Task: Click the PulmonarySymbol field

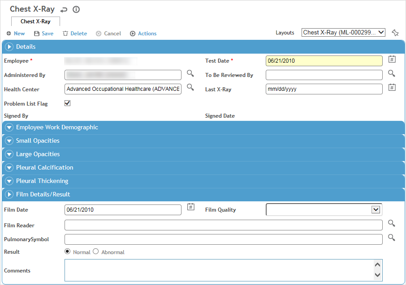Action: (224, 239)
